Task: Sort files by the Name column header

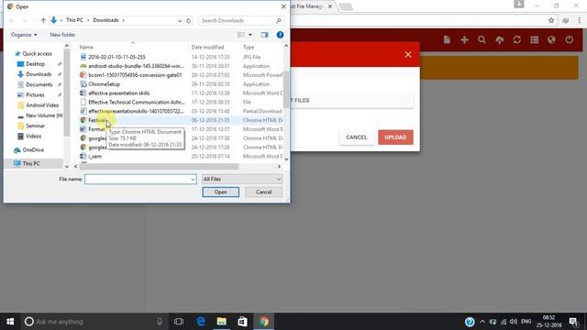Action: point(86,47)
